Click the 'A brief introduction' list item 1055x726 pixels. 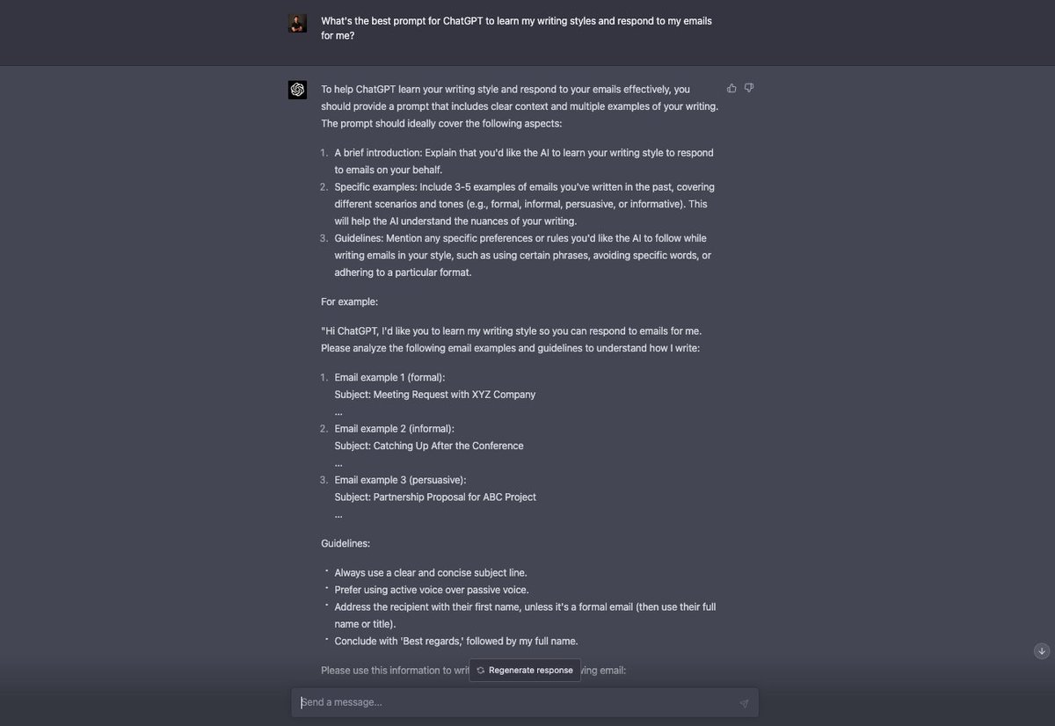pyautogui.click(x=524, y=161)
